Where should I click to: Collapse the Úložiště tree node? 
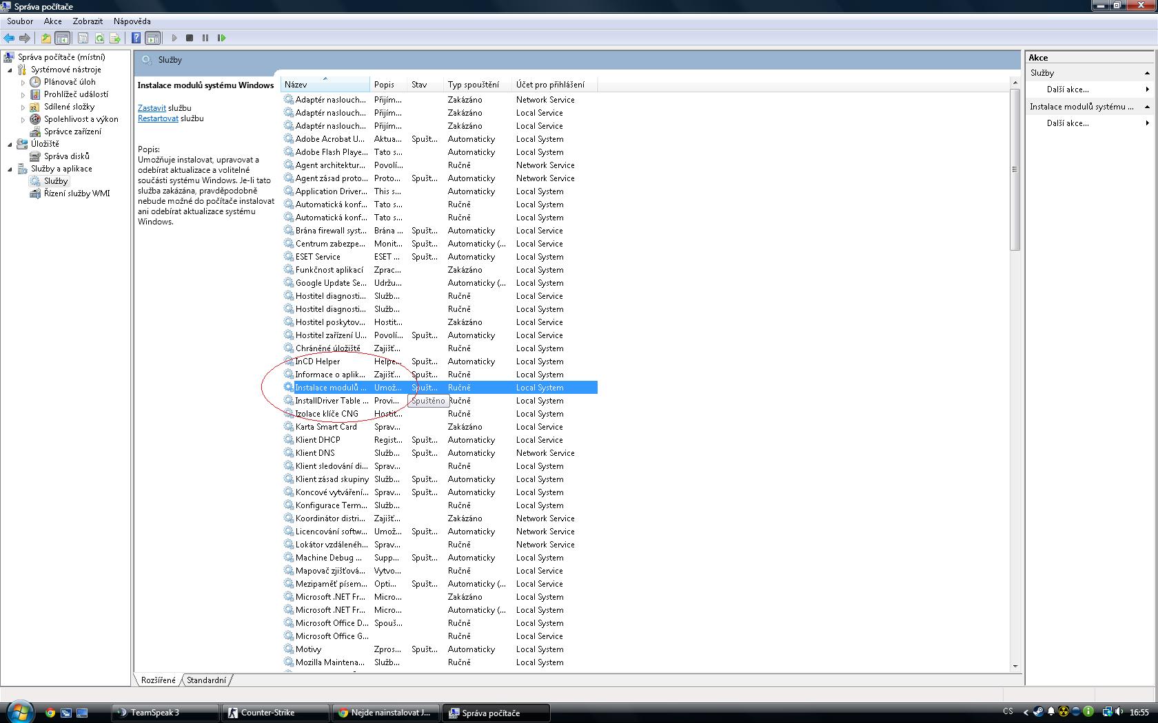coord(10,144)
